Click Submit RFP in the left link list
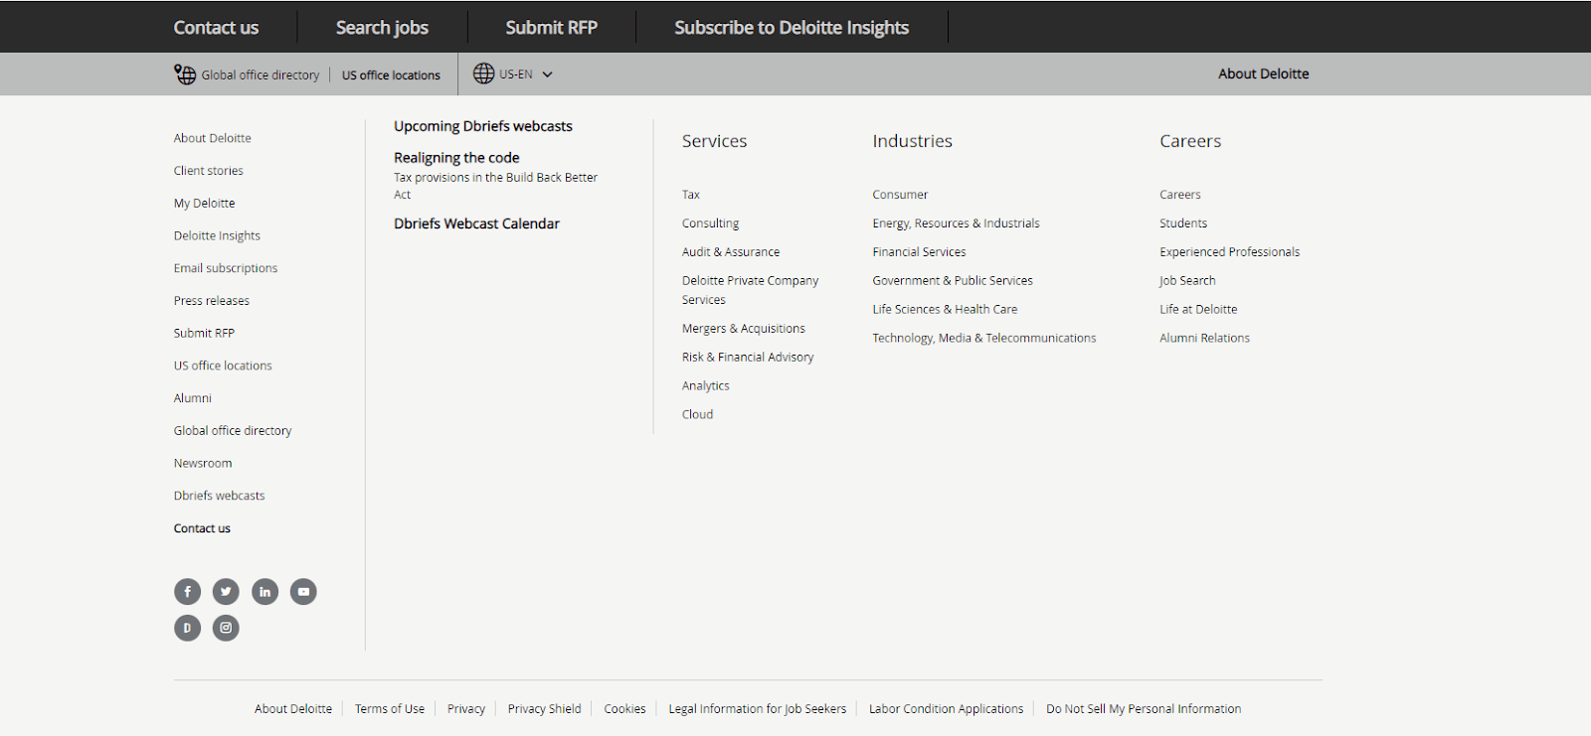The height and width of the screenshot is (736, 1591). [204, 334]
